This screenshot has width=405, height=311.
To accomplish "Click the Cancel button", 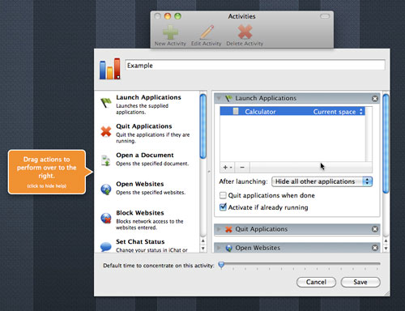I will (316, 282).
